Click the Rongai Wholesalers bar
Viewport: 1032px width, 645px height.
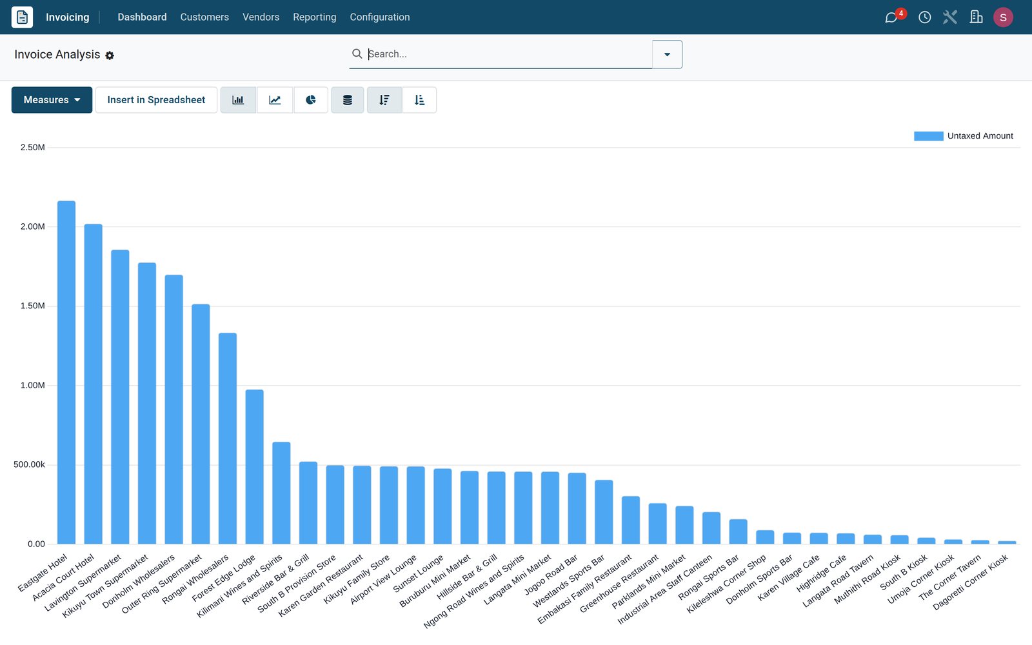[228, 439]
